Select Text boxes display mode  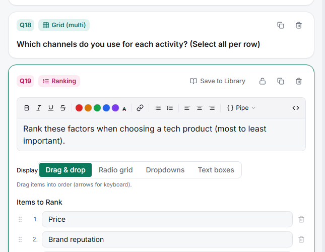[216, 170]
